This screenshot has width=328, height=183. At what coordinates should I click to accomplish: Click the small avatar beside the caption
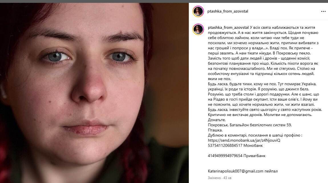coord(198,29)
